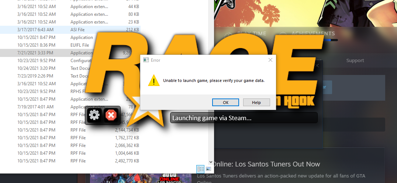Click the Unable to launch game message
This screenshot has height=183, width=397.
coord(214,81)
